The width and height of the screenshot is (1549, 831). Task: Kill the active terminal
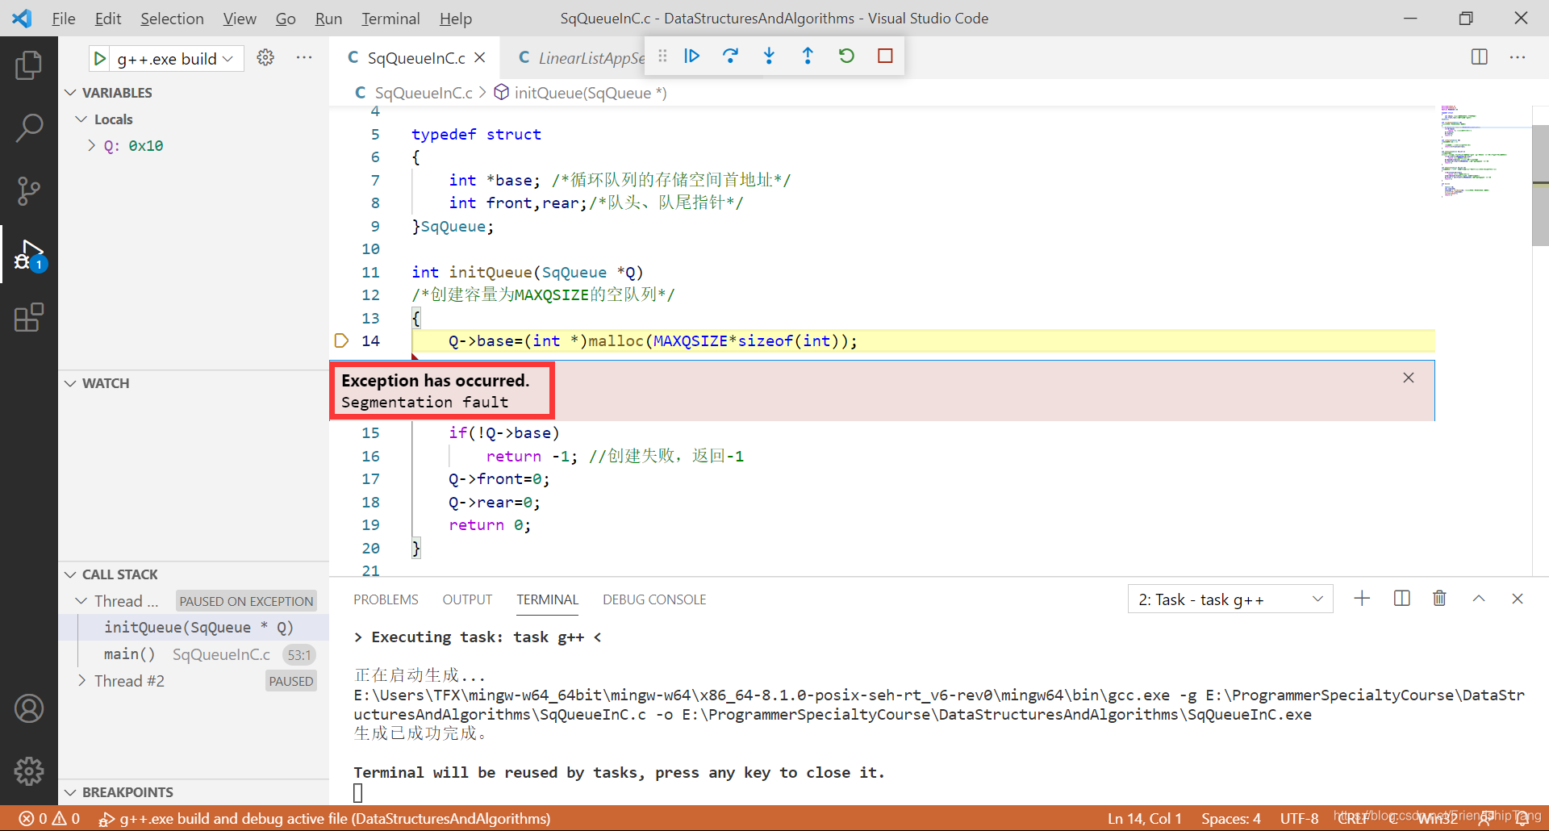pyautogui.click(x=1439, y=598)
